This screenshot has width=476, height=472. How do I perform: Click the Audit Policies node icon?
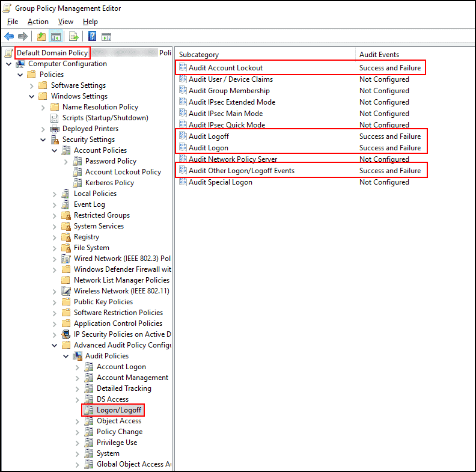tap(78, 356)
